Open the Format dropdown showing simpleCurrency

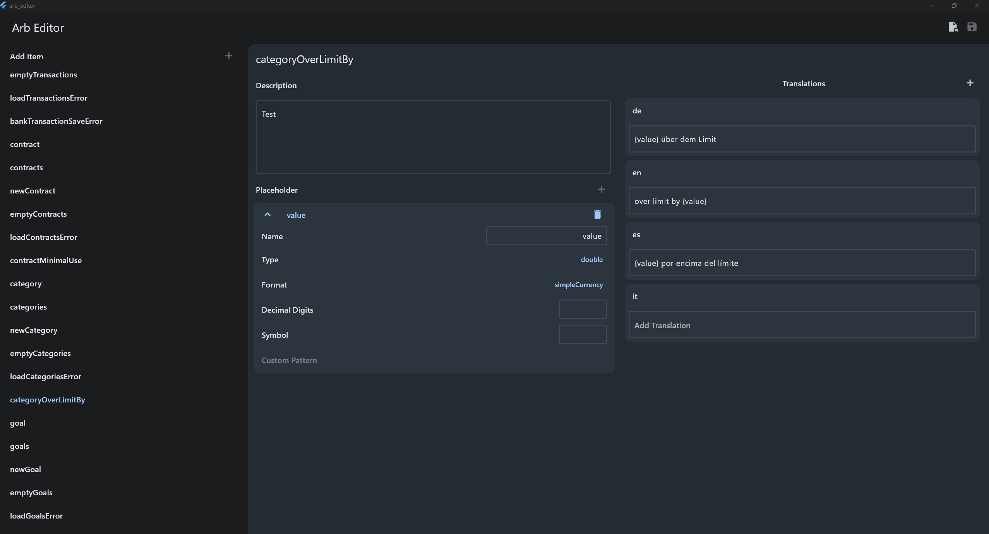point(579,285)
